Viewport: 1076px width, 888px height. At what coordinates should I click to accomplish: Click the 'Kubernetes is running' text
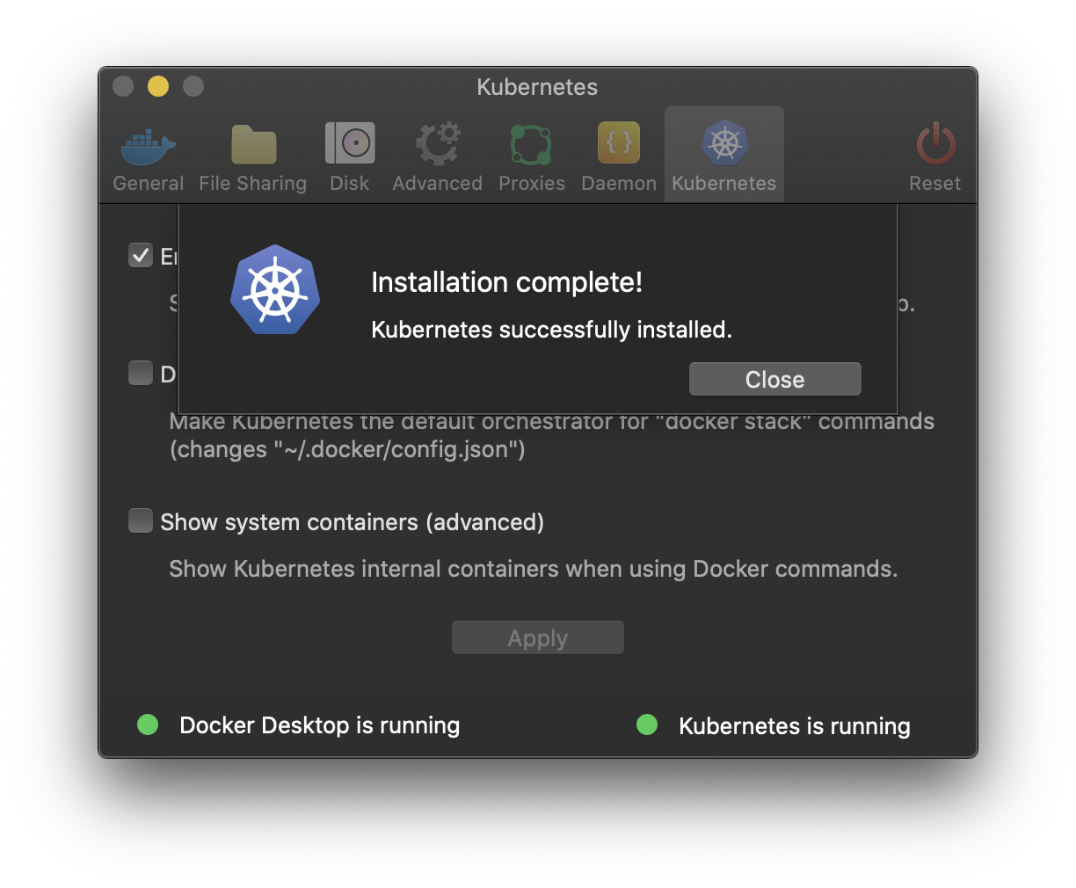(795, 726)
